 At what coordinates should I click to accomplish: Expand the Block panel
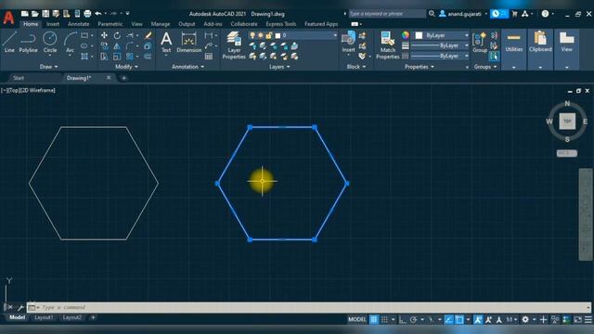(356, 67)
